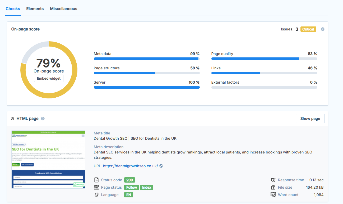Click the Response time clock icon
343x204 pixels.
273,180
